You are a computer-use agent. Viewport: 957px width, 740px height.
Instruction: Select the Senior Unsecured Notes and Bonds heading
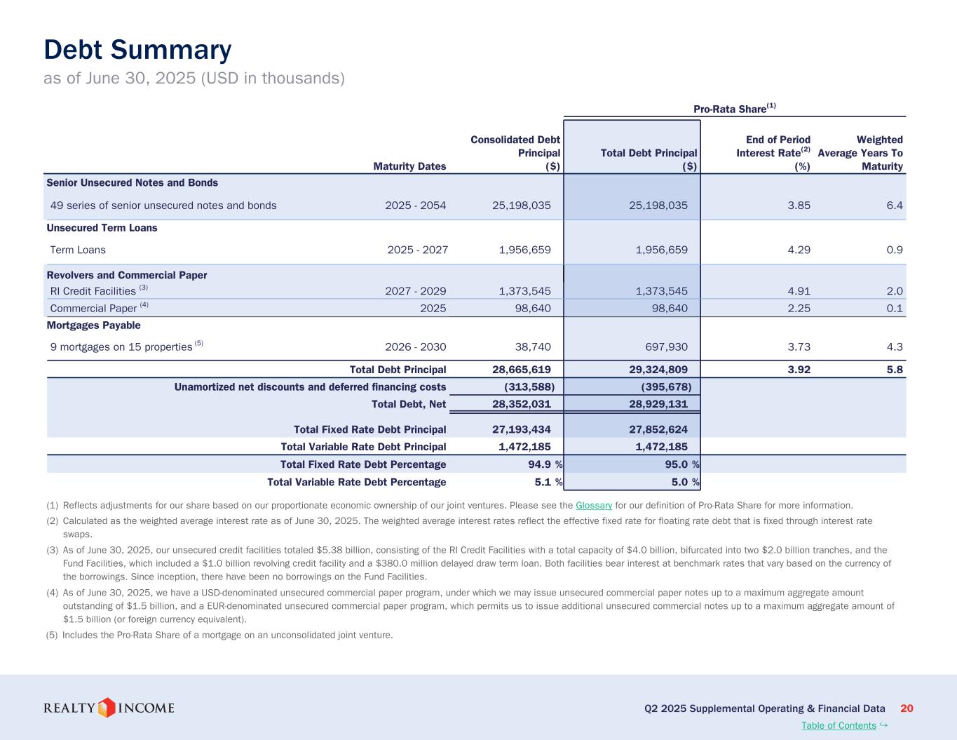point(132,183)
